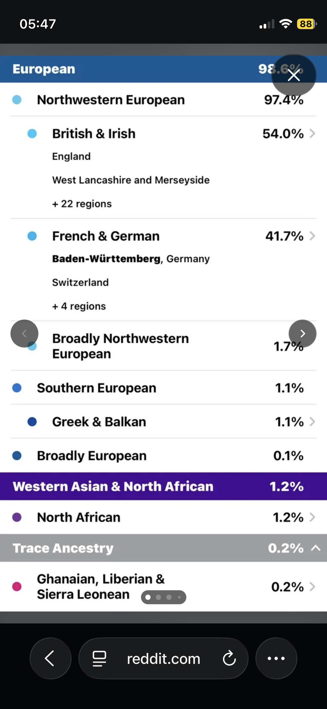Tap the Wi-Fi status icon

285,24
